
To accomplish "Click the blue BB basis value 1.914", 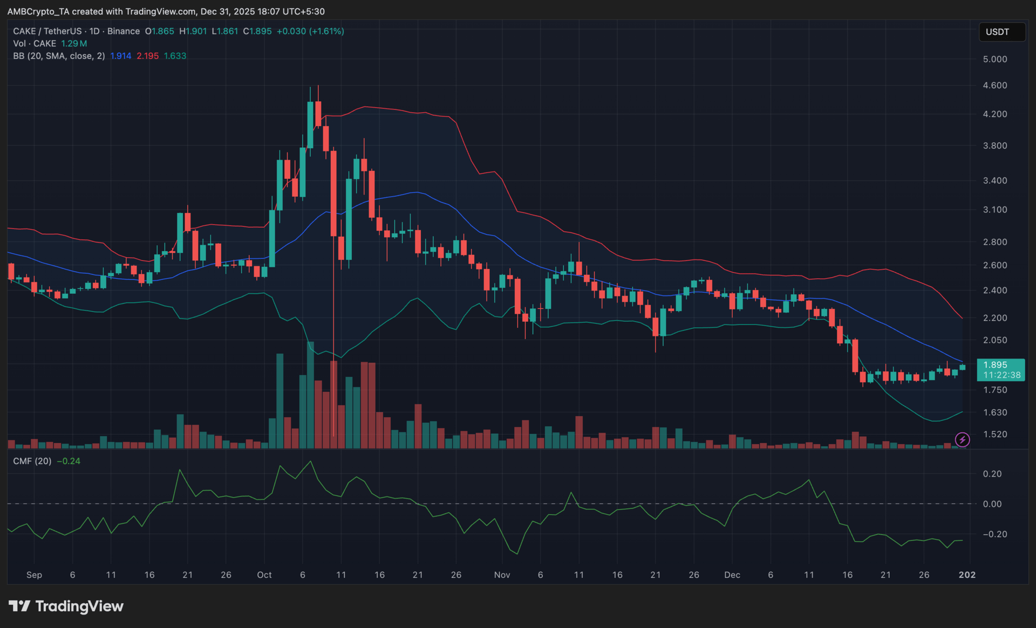I will [x=120, y=56].
